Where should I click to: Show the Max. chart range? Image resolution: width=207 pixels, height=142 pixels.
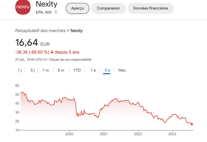[122, 70]
